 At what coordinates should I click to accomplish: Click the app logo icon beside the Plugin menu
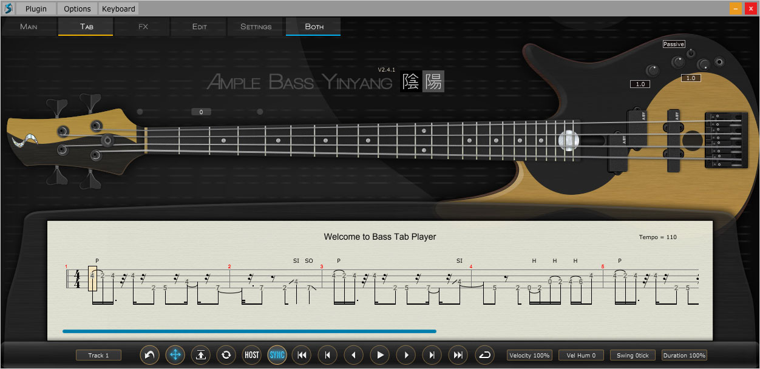(8, 8)
